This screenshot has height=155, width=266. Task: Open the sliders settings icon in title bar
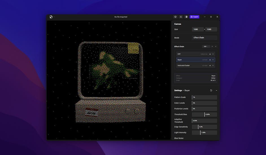tap(181, 17)
